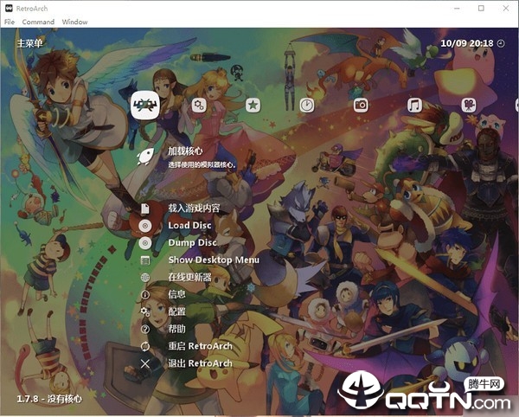The width and height of the screenshot is (519, 417).
Task: Open the Window menu
Action: coord(74,22)
